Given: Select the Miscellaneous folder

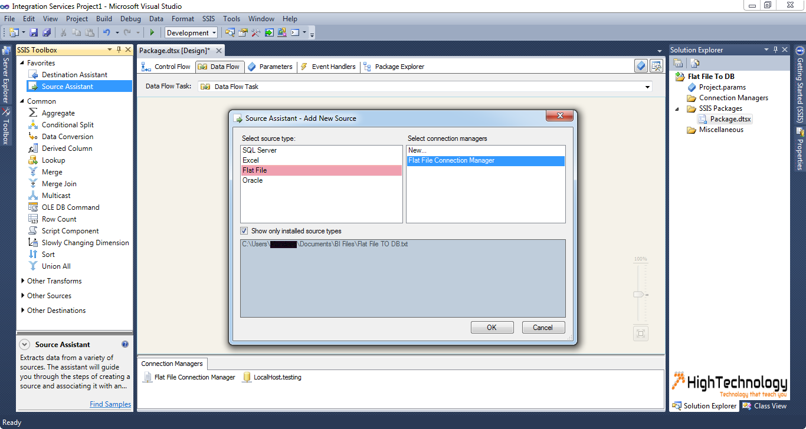Looking at the screenshot, I should click(715, 130).
